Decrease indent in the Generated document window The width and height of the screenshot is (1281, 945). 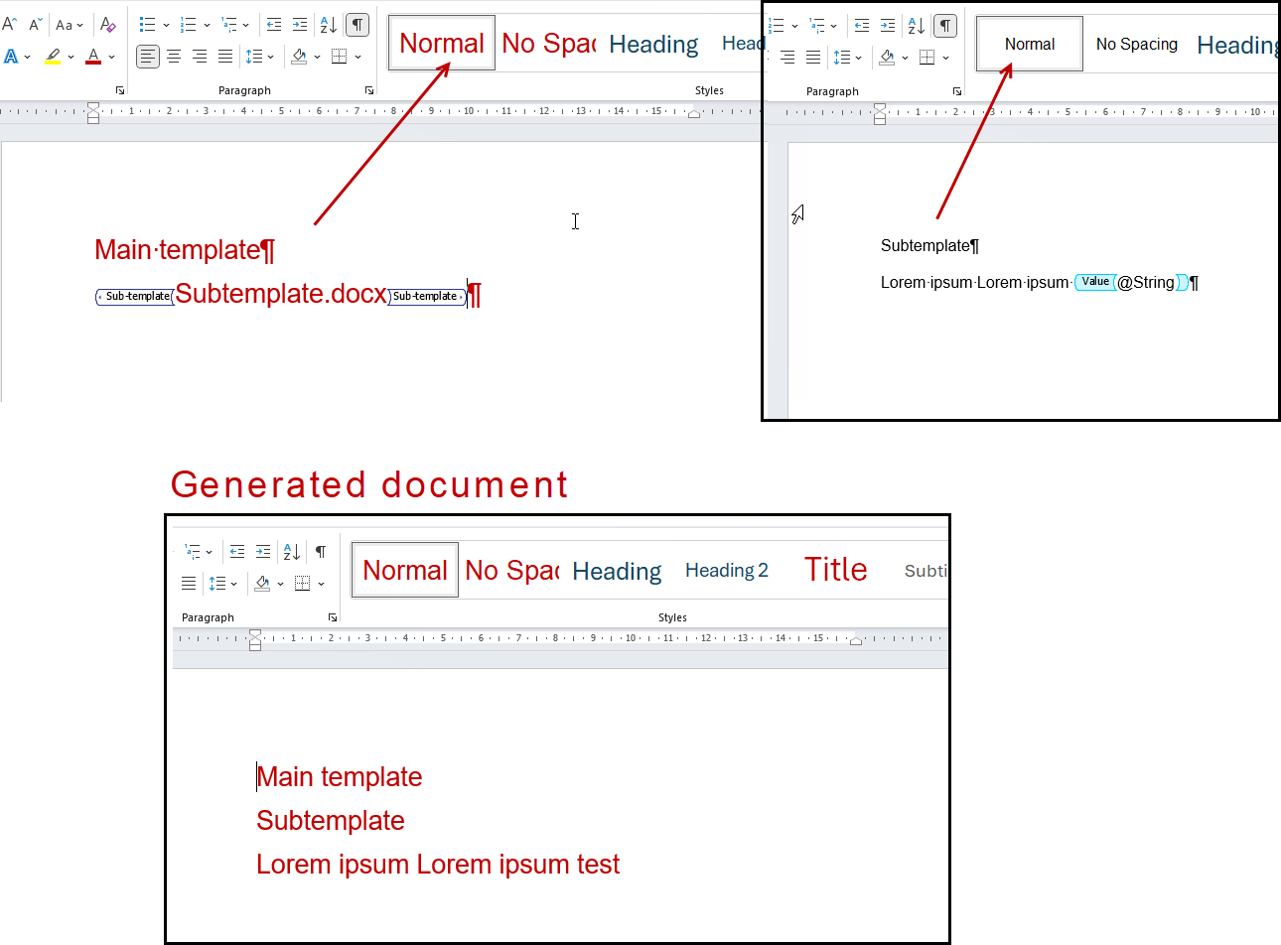[x=237, y=551]
